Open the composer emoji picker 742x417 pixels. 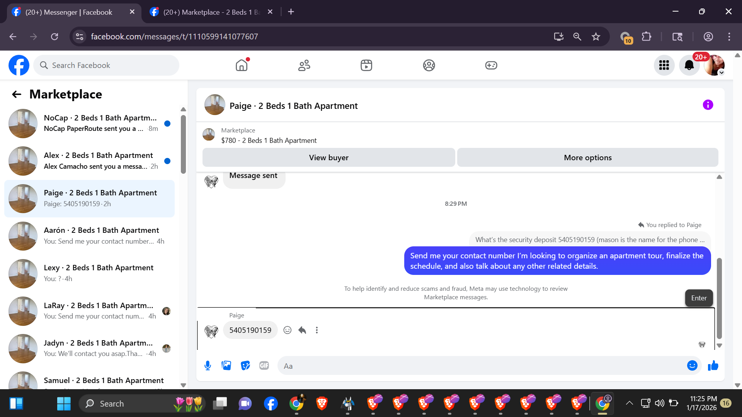(692, 366)
